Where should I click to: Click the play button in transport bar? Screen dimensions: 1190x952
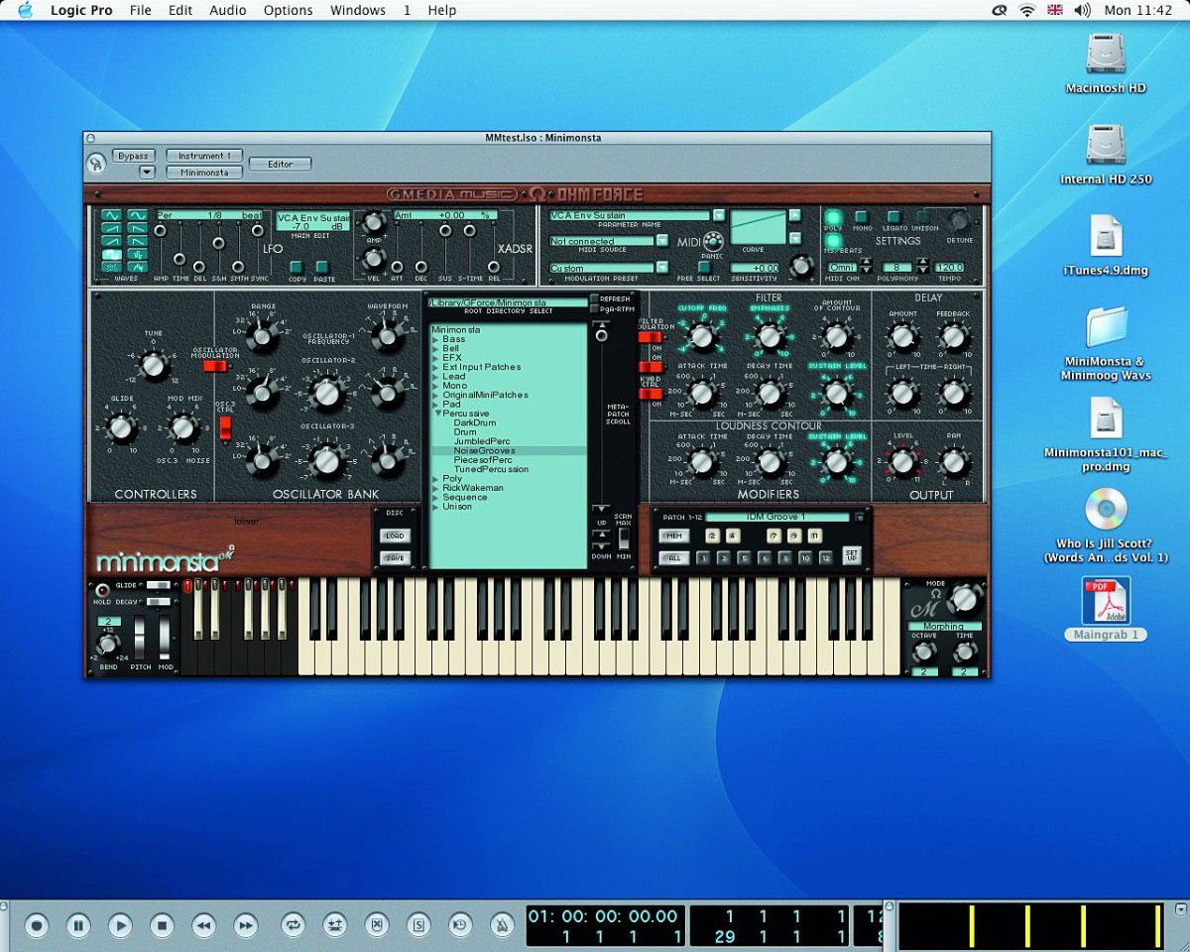pos(120,926)
